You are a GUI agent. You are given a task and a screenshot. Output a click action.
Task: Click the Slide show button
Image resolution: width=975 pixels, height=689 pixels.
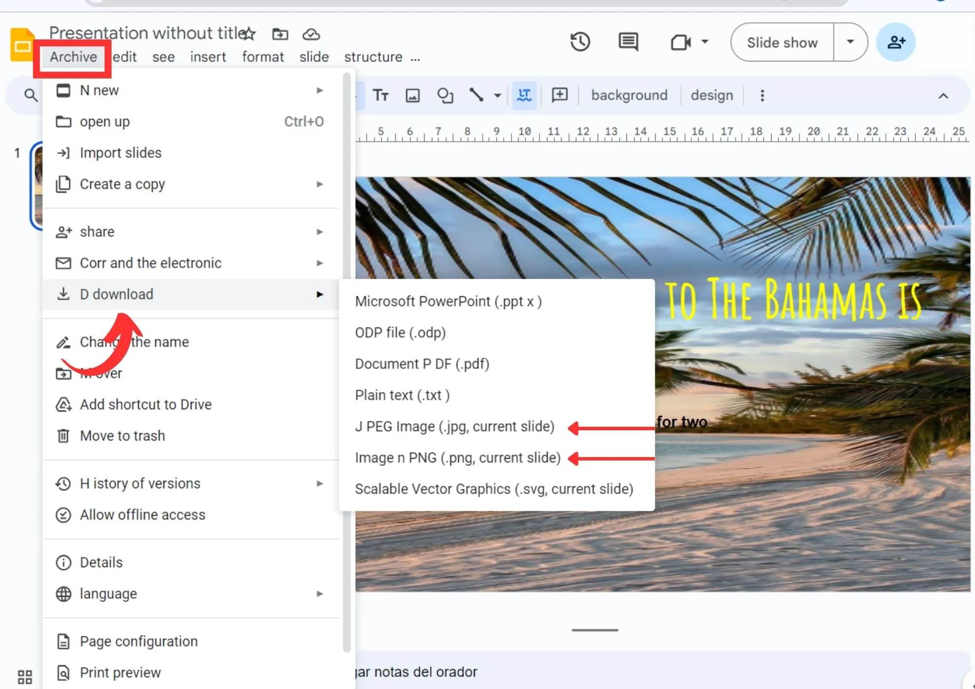click(x=782, y=42)
